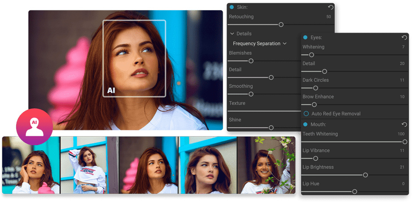Click the Texture label
Screen dimensions: 412x202
click(x=237, y=103)
